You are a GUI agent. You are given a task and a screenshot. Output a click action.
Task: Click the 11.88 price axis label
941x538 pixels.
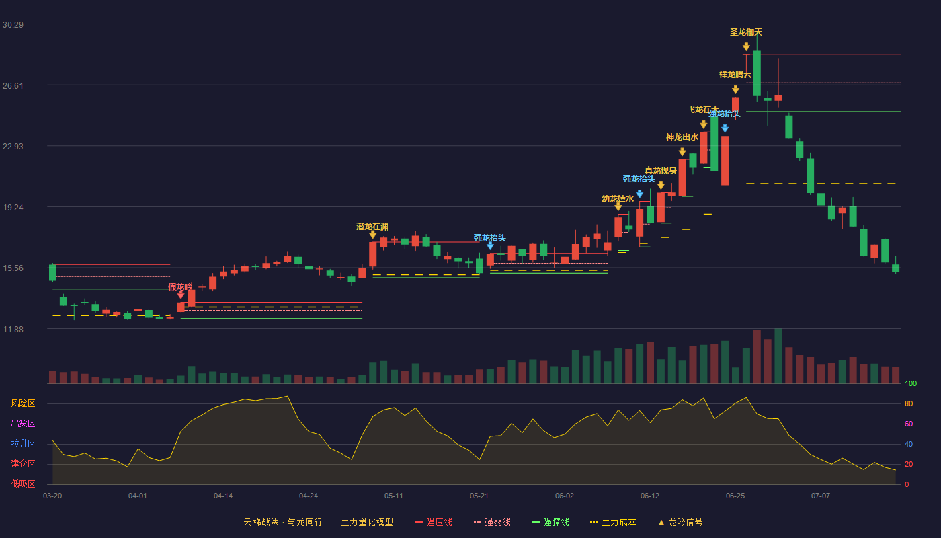[x=13, y=329]
